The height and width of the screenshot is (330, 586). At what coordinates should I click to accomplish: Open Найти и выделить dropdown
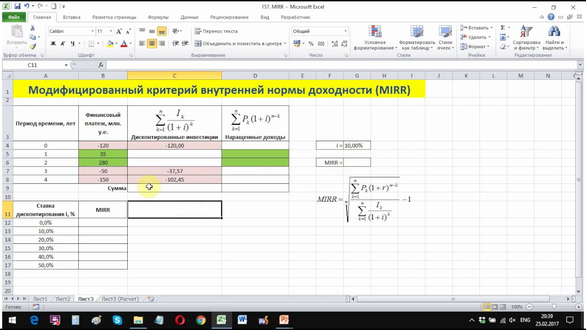(x=554, y=38)
